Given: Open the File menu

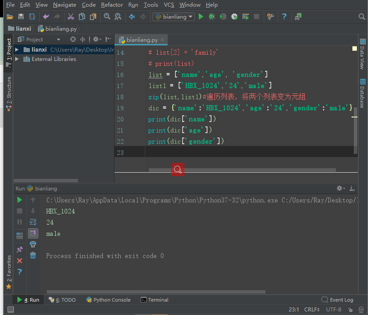Looking at the screenshot, I should coord(10,5).
